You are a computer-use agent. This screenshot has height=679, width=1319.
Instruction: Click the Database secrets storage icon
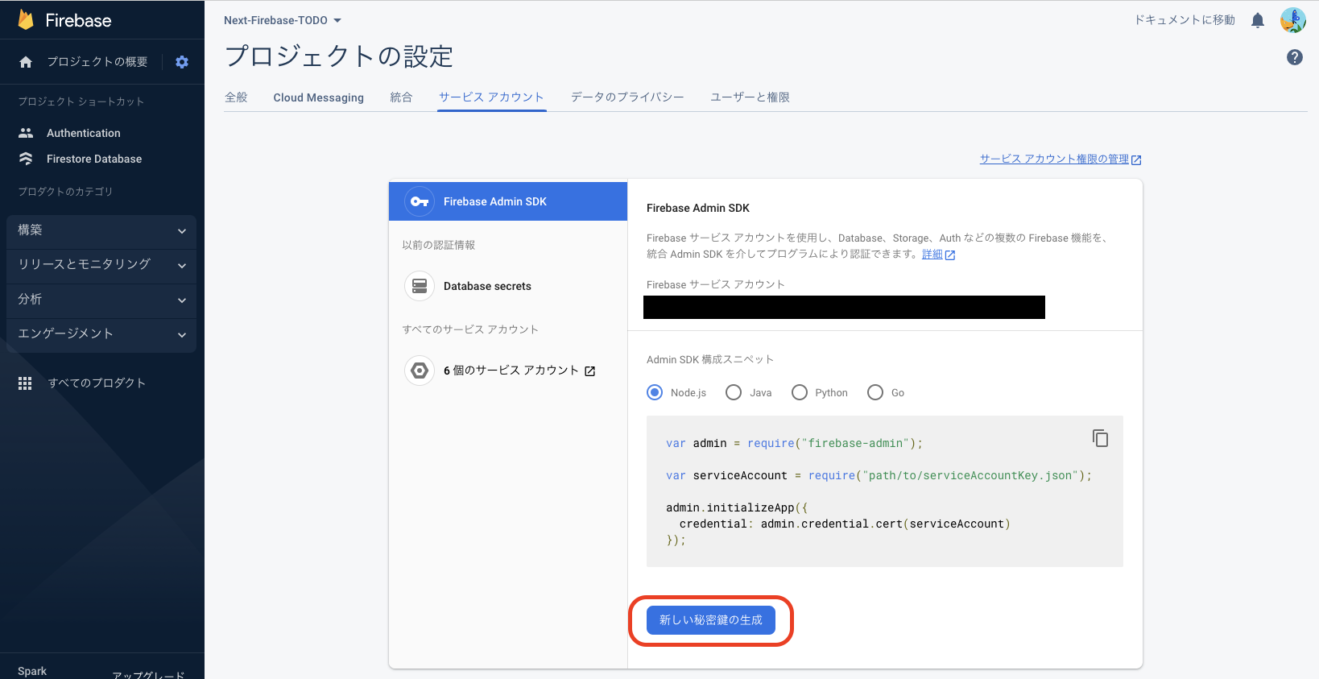420,286
